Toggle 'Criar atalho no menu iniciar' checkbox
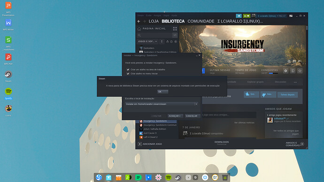Viewport: 324px width, 182px height. (x=128, y=74)
